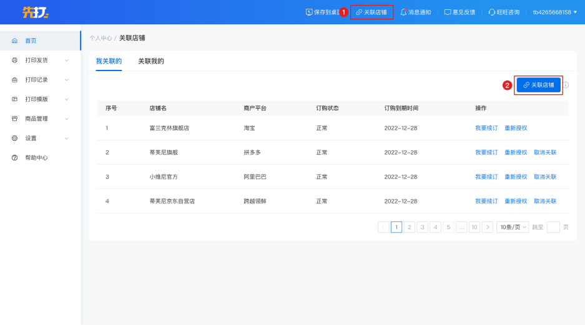This screenshot has width=585, height=325.
Task: Expand the 设置 sidebar menu
Action: [x=66, y=138]
